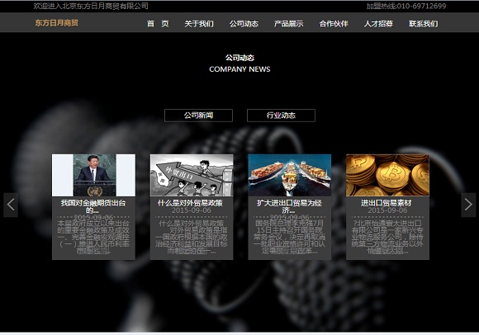Click summary starting 国务院总理李克强7月
This screenshot has width=479, height=335.
[290, 237]
